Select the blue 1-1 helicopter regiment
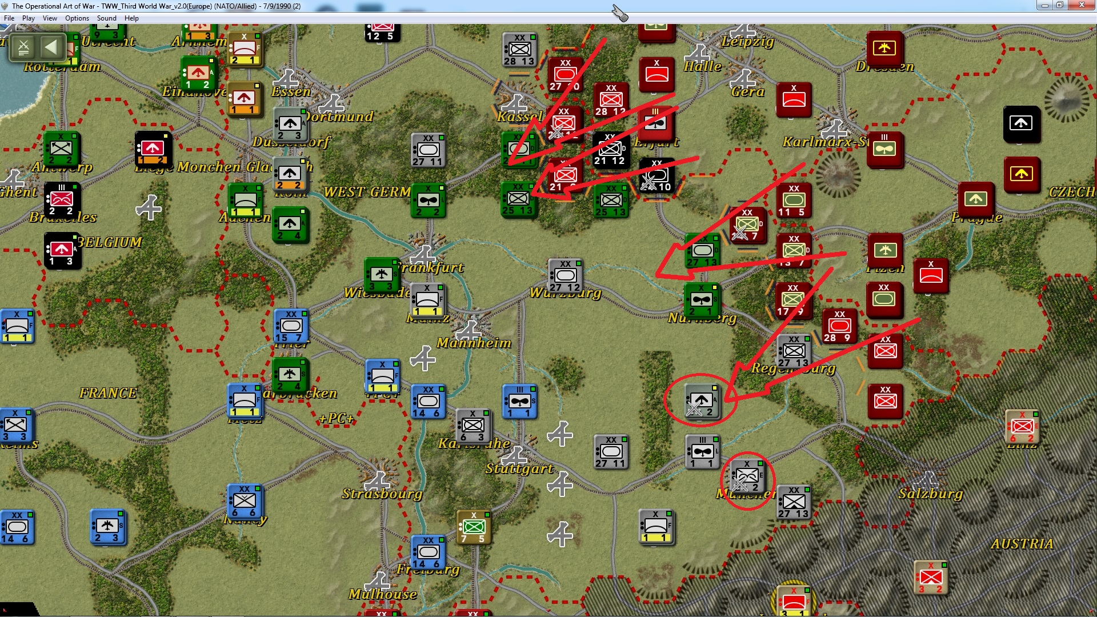 coord(519,402)
